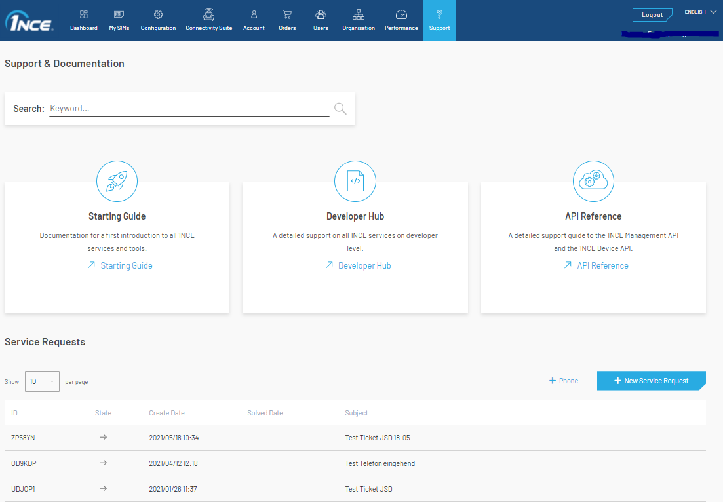Click the Starting Guide rocket icon
Viewport: 723px width, 502px height.
[117, 181]
